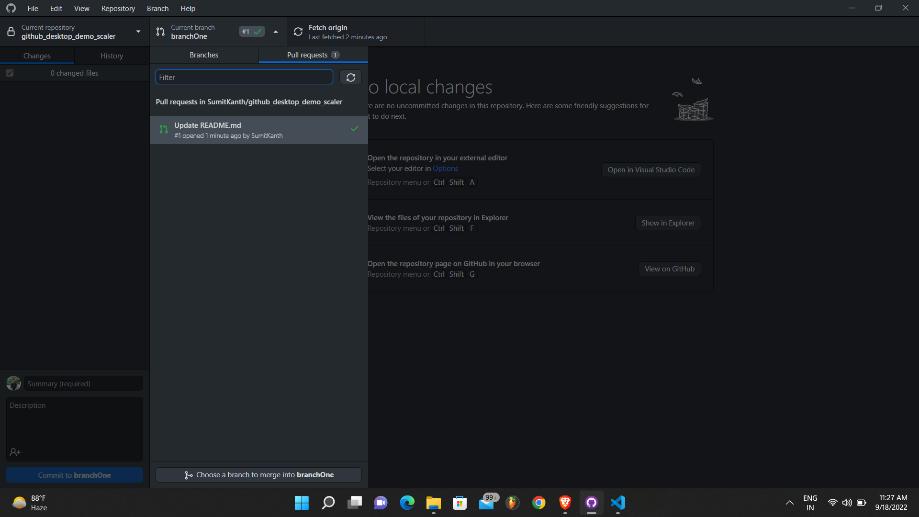Collapse the Current branch selector chevron
Screen dimensions: 919x517
[275, 31]
